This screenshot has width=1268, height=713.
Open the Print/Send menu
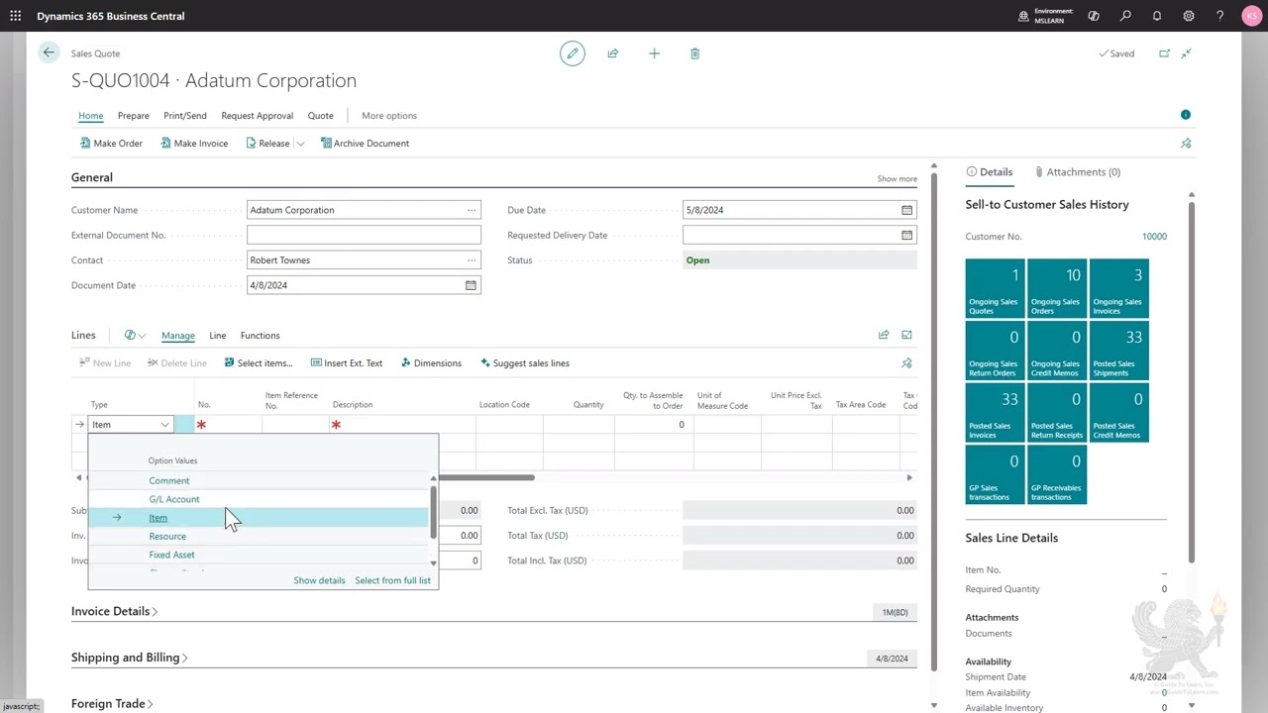coord(185,116)
